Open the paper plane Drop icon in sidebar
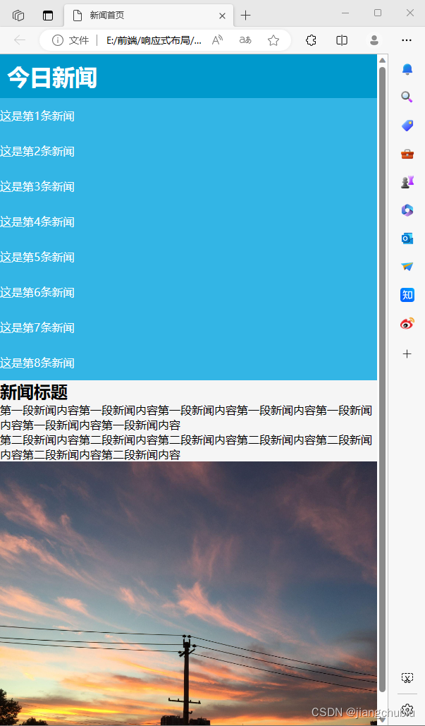This screenshot has width=425, height=726. pos(407,267)
